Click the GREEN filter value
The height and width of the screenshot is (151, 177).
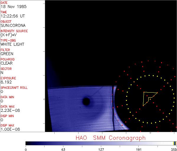(x=7, y=54)
